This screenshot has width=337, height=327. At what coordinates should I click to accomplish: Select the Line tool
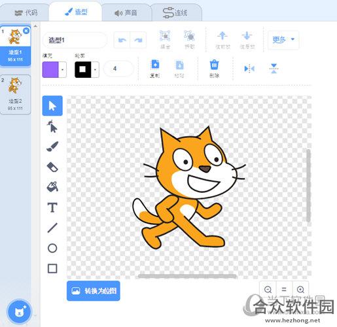point(52,228)
